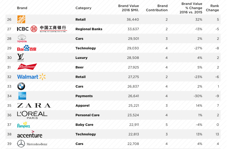This screenshot has height=149, width=227.
Task: Click the Walmart logo
Action: [x=31, y=77]
